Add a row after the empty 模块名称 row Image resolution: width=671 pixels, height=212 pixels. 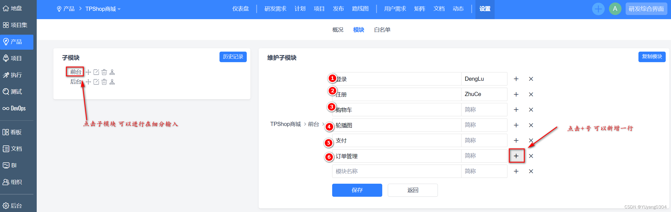click(x=516, y=171)
